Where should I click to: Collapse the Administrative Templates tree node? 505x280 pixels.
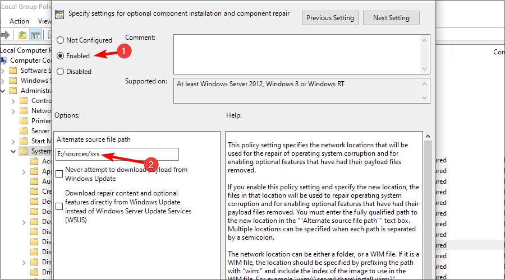tap(3, 91)
